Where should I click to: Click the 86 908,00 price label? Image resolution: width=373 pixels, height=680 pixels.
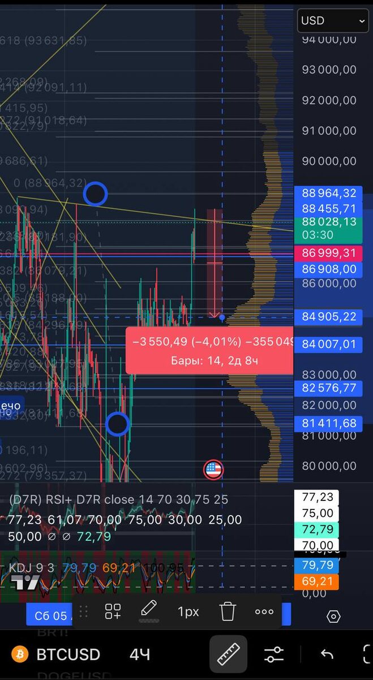(x=329, y=269)
